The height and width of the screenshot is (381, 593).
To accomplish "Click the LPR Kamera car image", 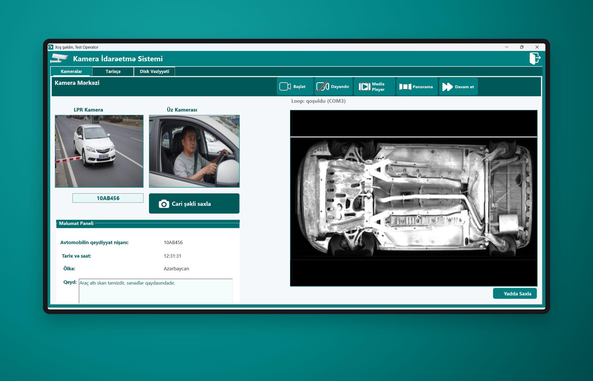I will point(99,151).
